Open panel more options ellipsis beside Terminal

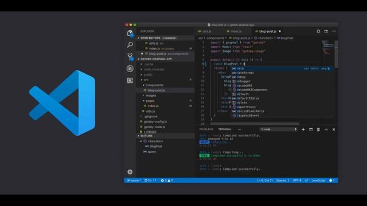pyautogui.click(x=239, y=129)
